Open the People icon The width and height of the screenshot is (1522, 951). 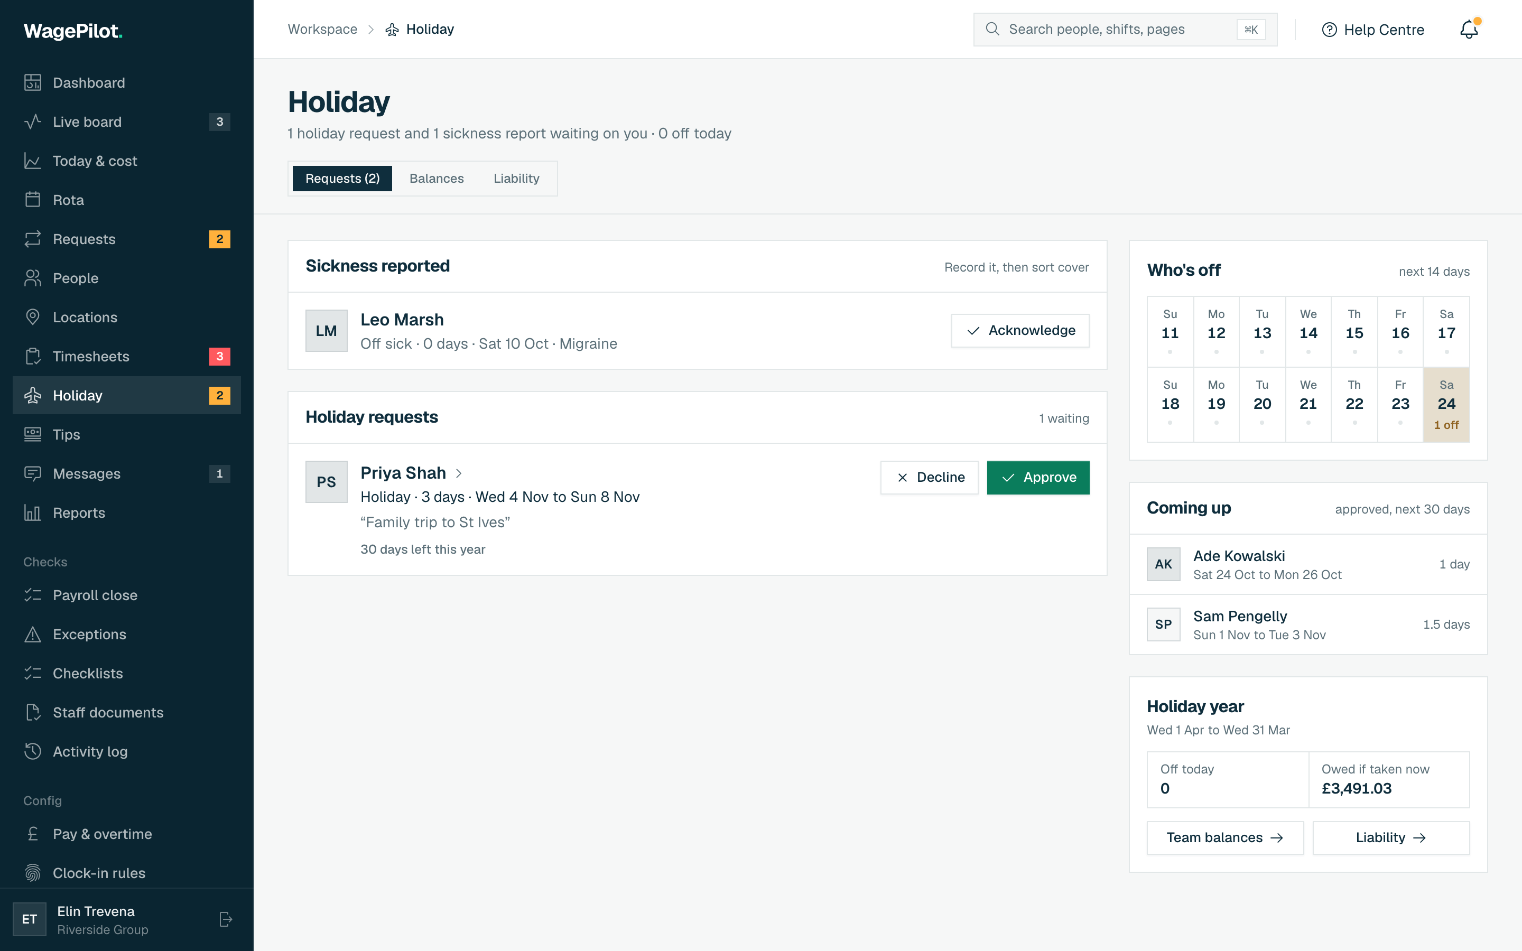point(33,278)
